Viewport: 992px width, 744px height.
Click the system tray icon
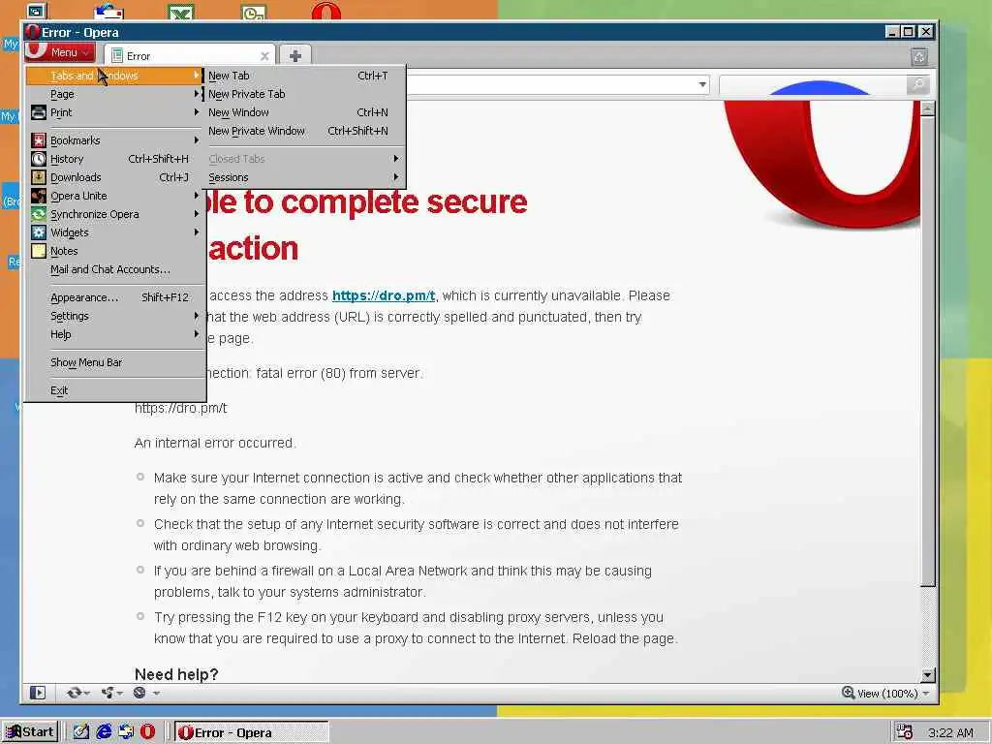[x=904, y=732]
